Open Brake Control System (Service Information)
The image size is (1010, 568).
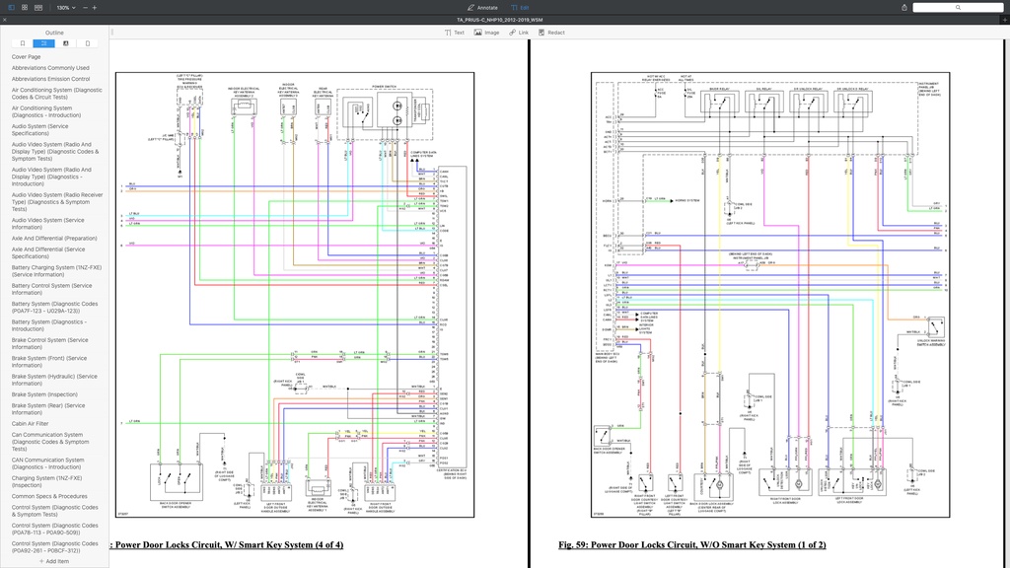tap(49, 343)
